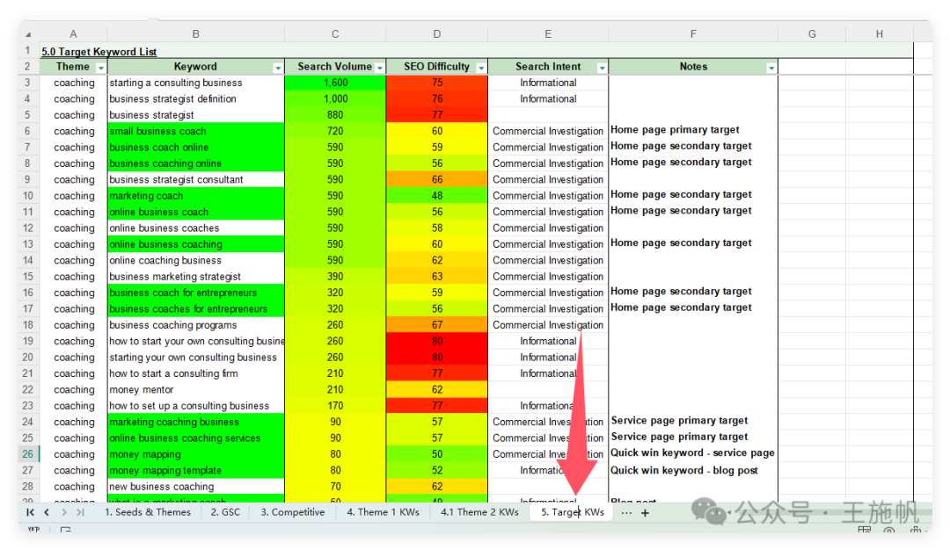Screen dimensions: 950x550
Task: Select all cells corner triangle
Action: 28,35
